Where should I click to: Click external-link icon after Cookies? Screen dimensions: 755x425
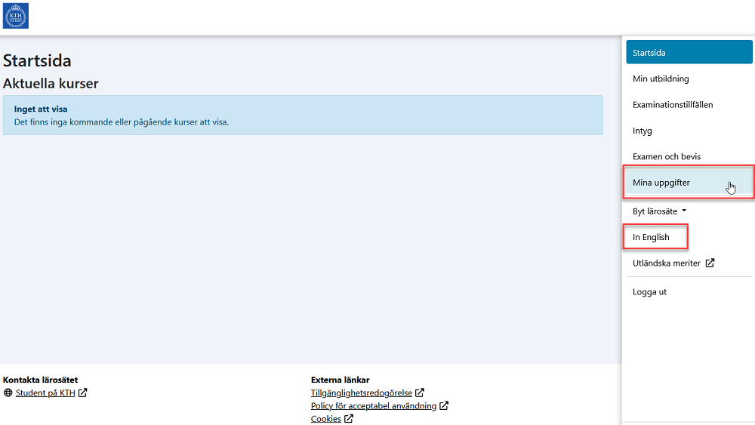[x=349, y=419]
